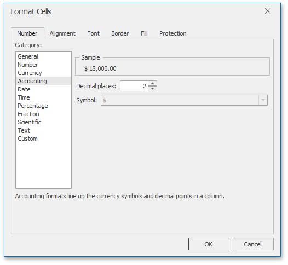The image size is (288, 265).
Task: Switch to the Alignment tab
Action: coord(62,33)
